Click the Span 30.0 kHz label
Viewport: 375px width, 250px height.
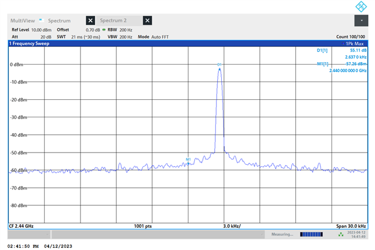[351, 226]
